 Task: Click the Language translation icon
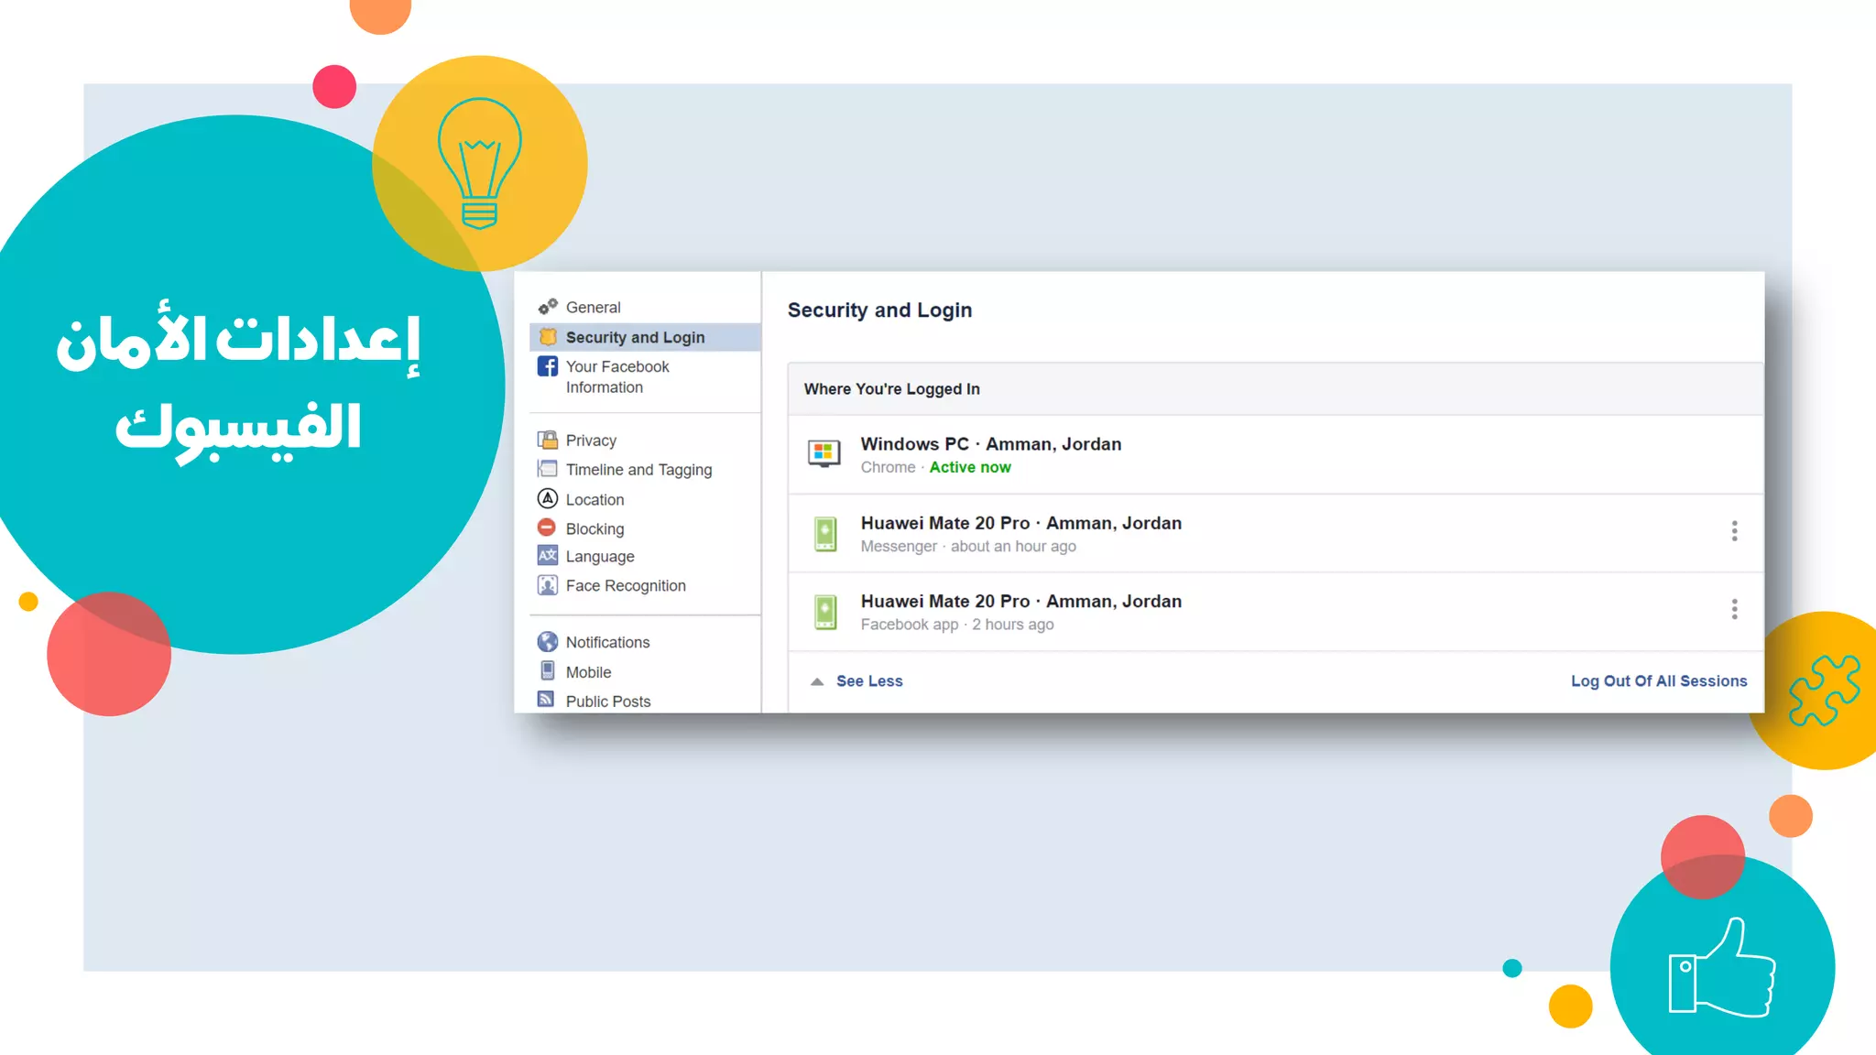548,556
